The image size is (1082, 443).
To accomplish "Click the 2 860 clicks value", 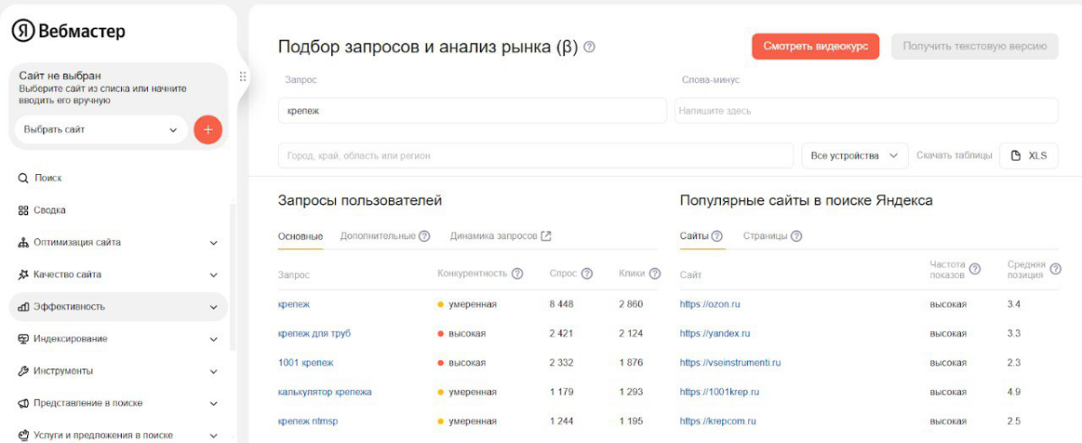I will point(631,304).
